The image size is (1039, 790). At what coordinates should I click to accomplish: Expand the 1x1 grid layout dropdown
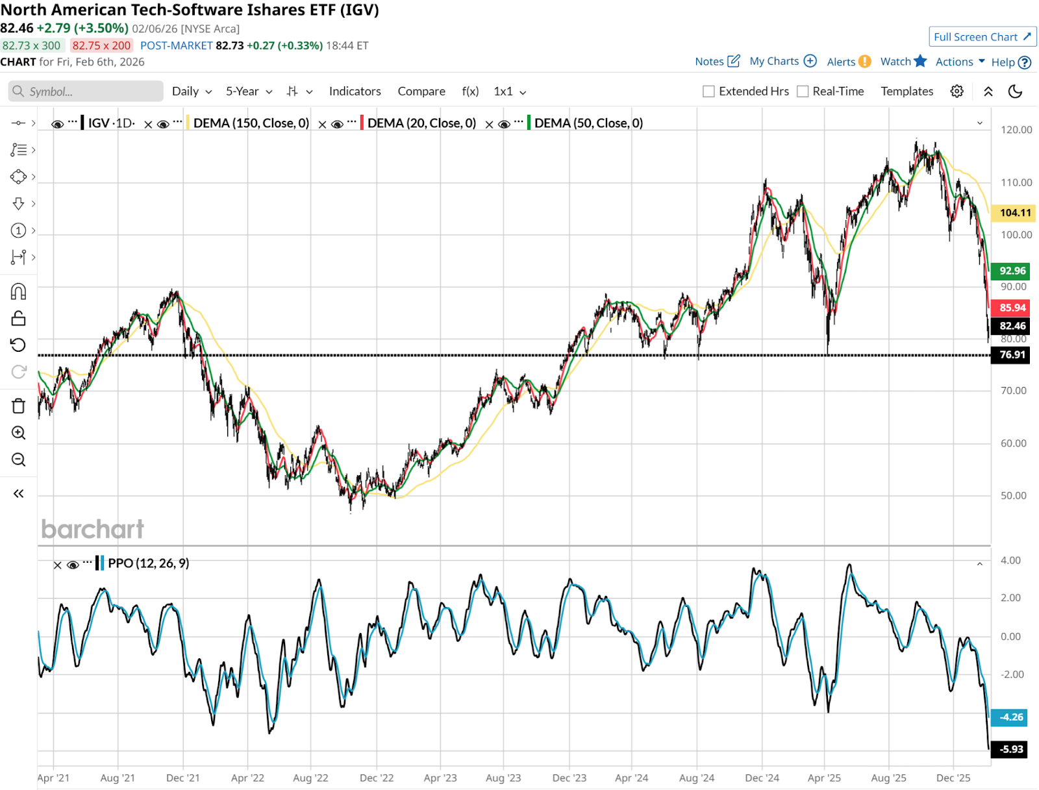click(510, 92)
